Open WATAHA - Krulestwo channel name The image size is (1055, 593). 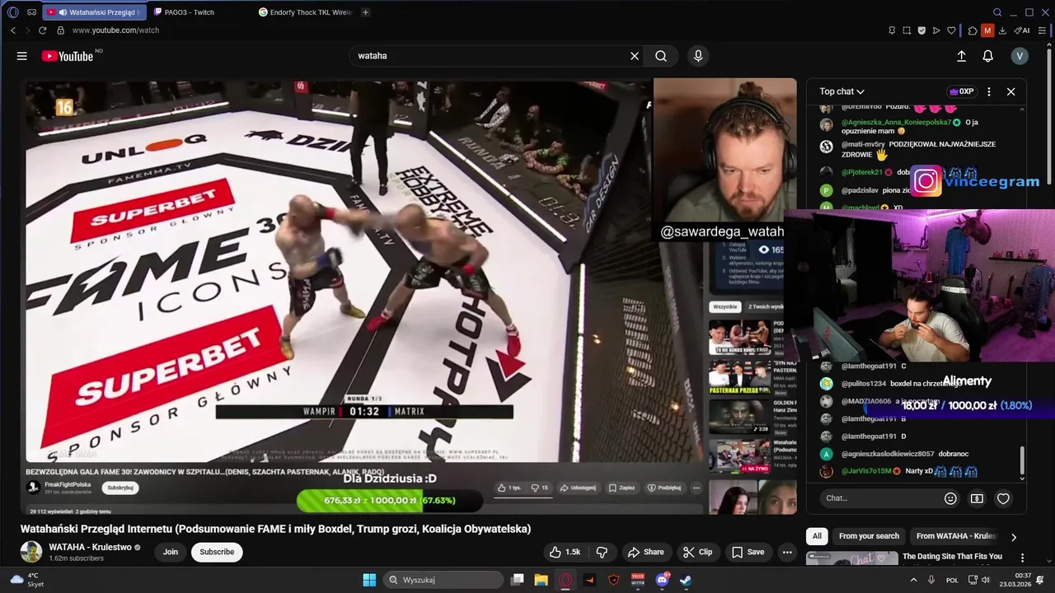tap(90, 547)
